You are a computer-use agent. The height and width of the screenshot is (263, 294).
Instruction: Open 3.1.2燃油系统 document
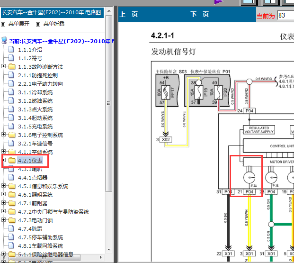(35, 101)
